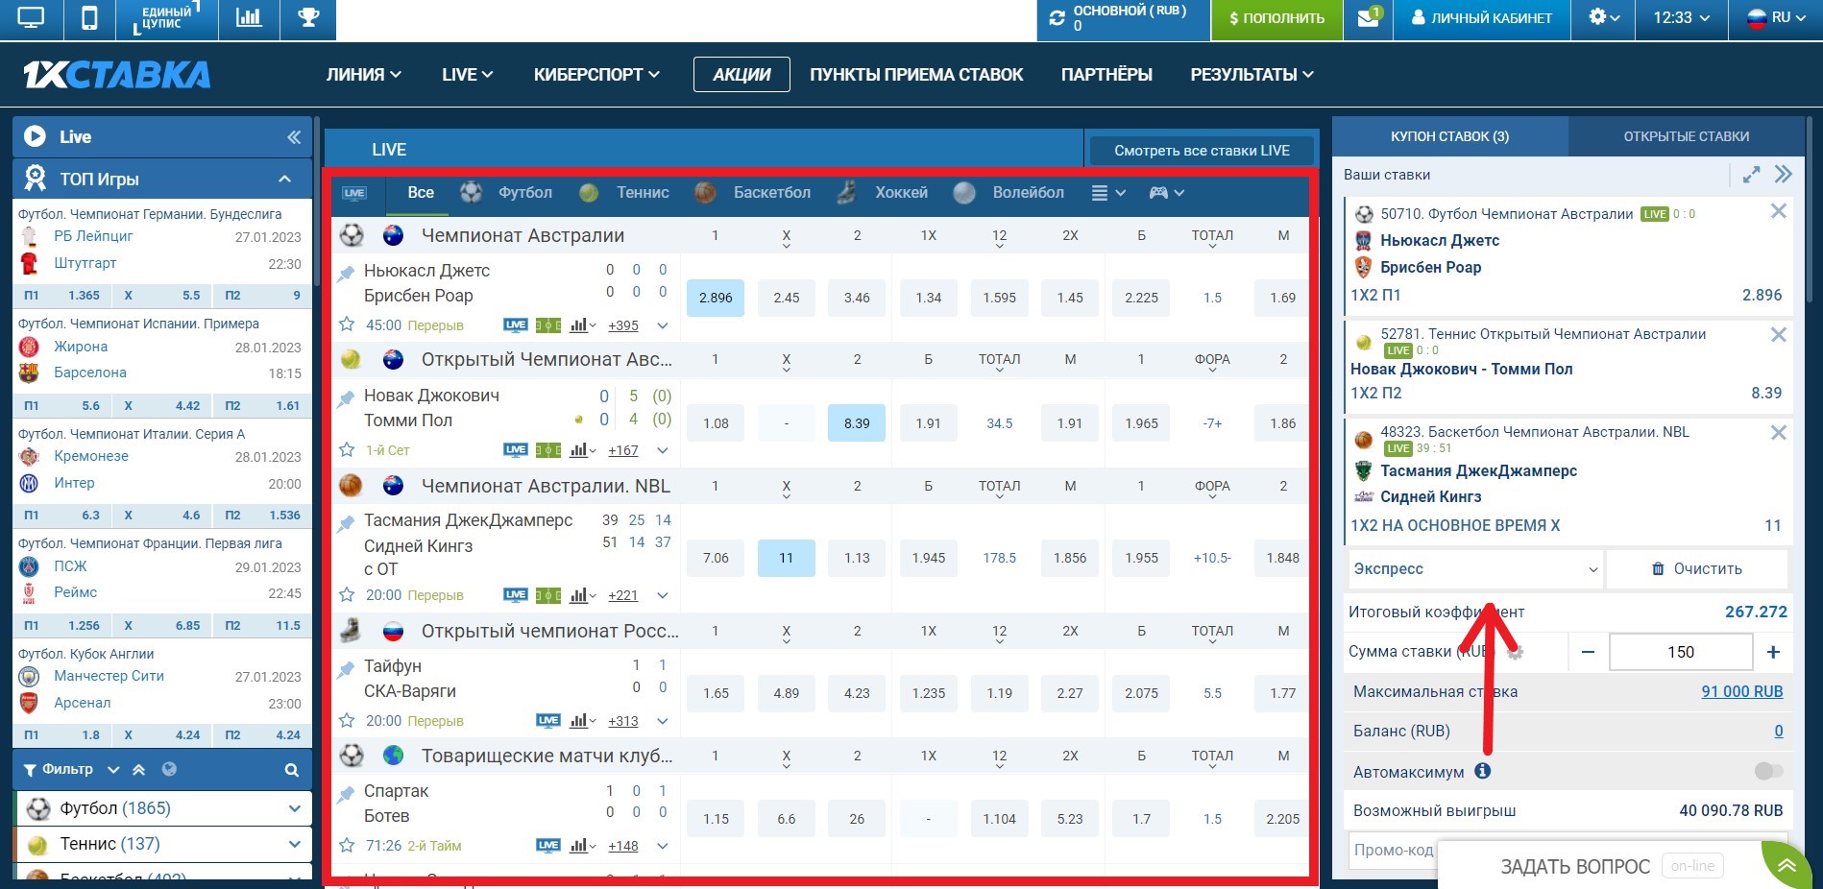Viewport: 1823px width, 889px height.
Task: Select the Футбол sport tab
Action: (x=507, y=193)
